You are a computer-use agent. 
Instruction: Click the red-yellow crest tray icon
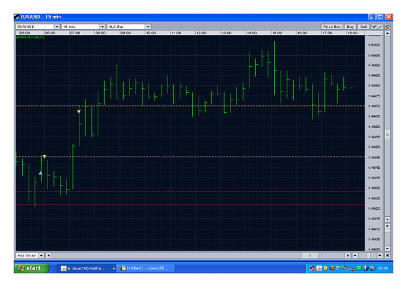click(332, 268)
